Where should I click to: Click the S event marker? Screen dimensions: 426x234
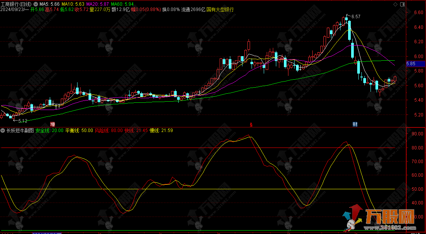click(x=251, y=124)
